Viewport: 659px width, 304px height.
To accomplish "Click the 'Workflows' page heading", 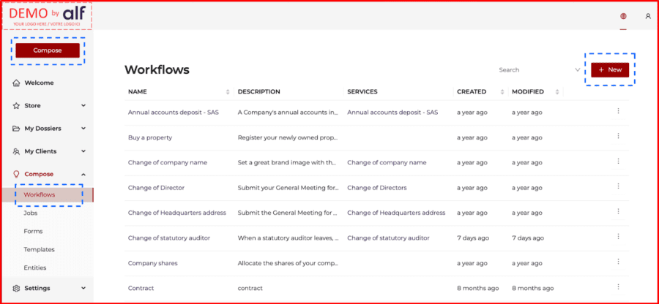I will (x=157, y=70).
